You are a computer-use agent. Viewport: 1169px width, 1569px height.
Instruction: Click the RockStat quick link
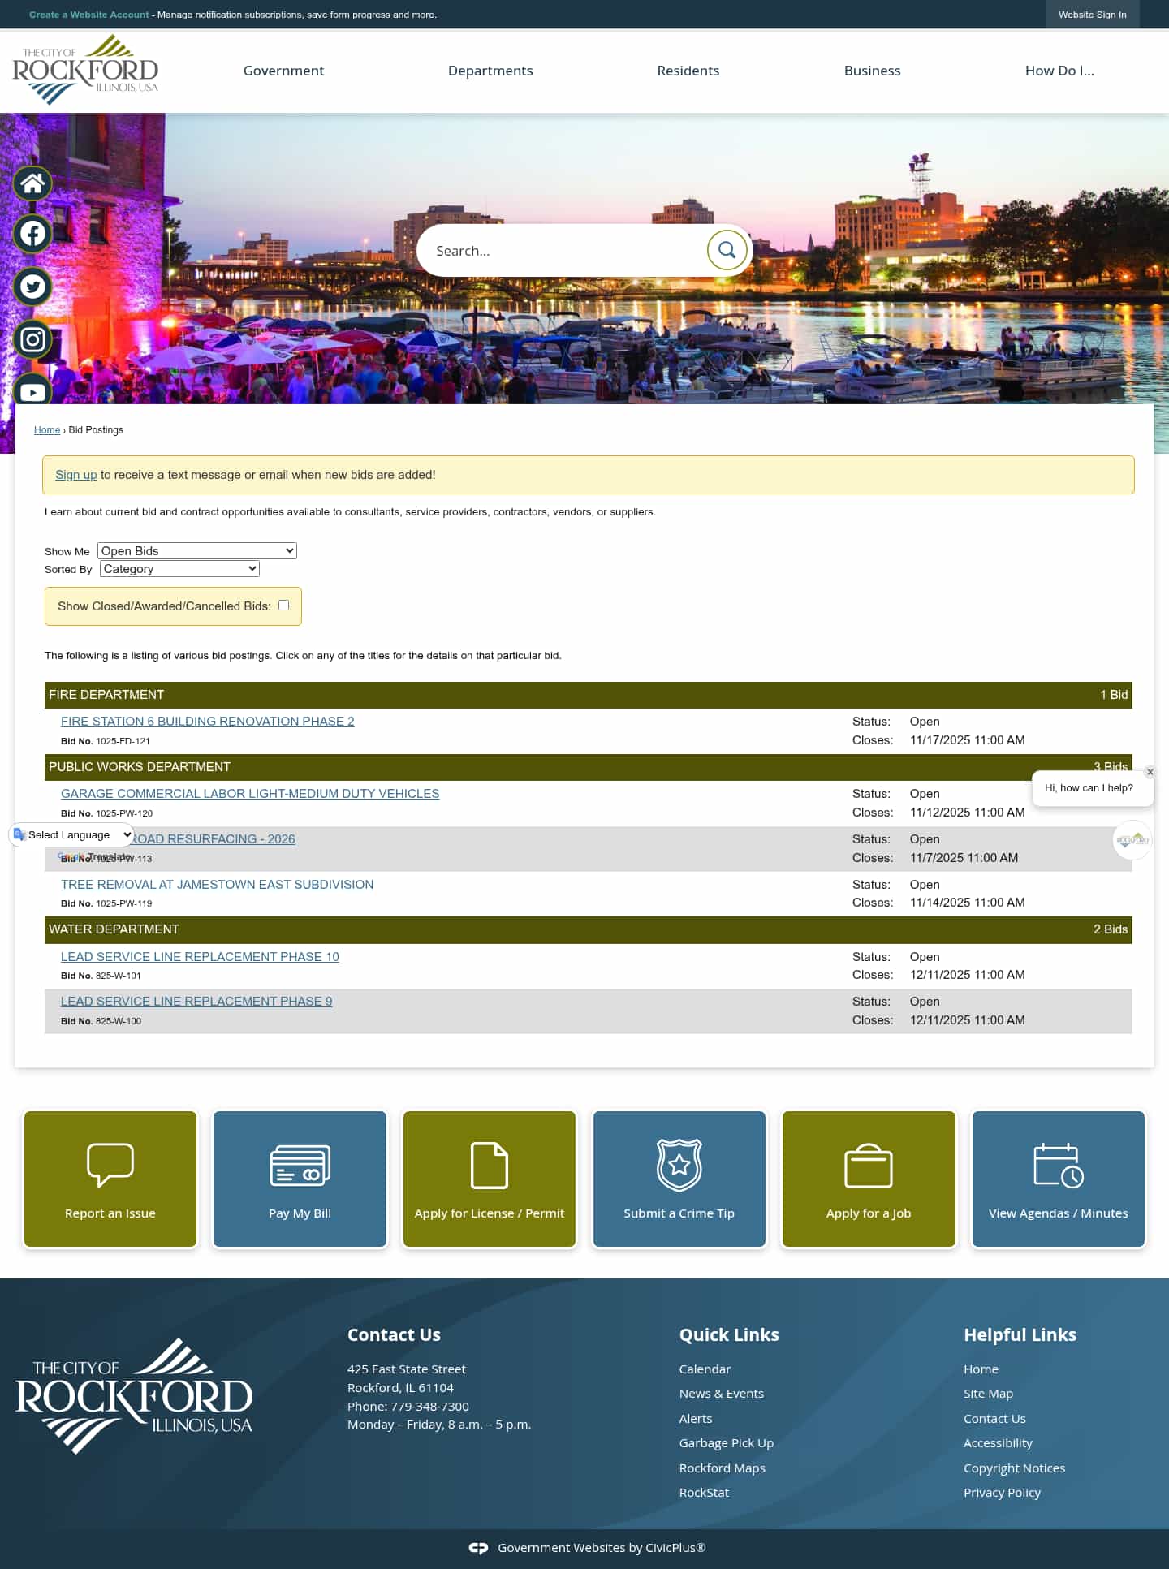704,1493
